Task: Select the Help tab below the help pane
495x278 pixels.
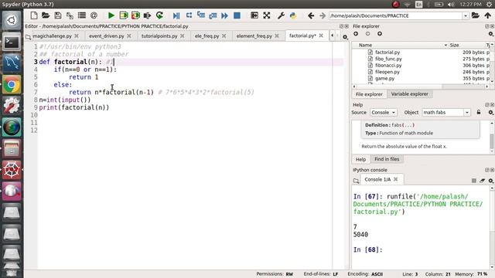Action: coord(361,160)
